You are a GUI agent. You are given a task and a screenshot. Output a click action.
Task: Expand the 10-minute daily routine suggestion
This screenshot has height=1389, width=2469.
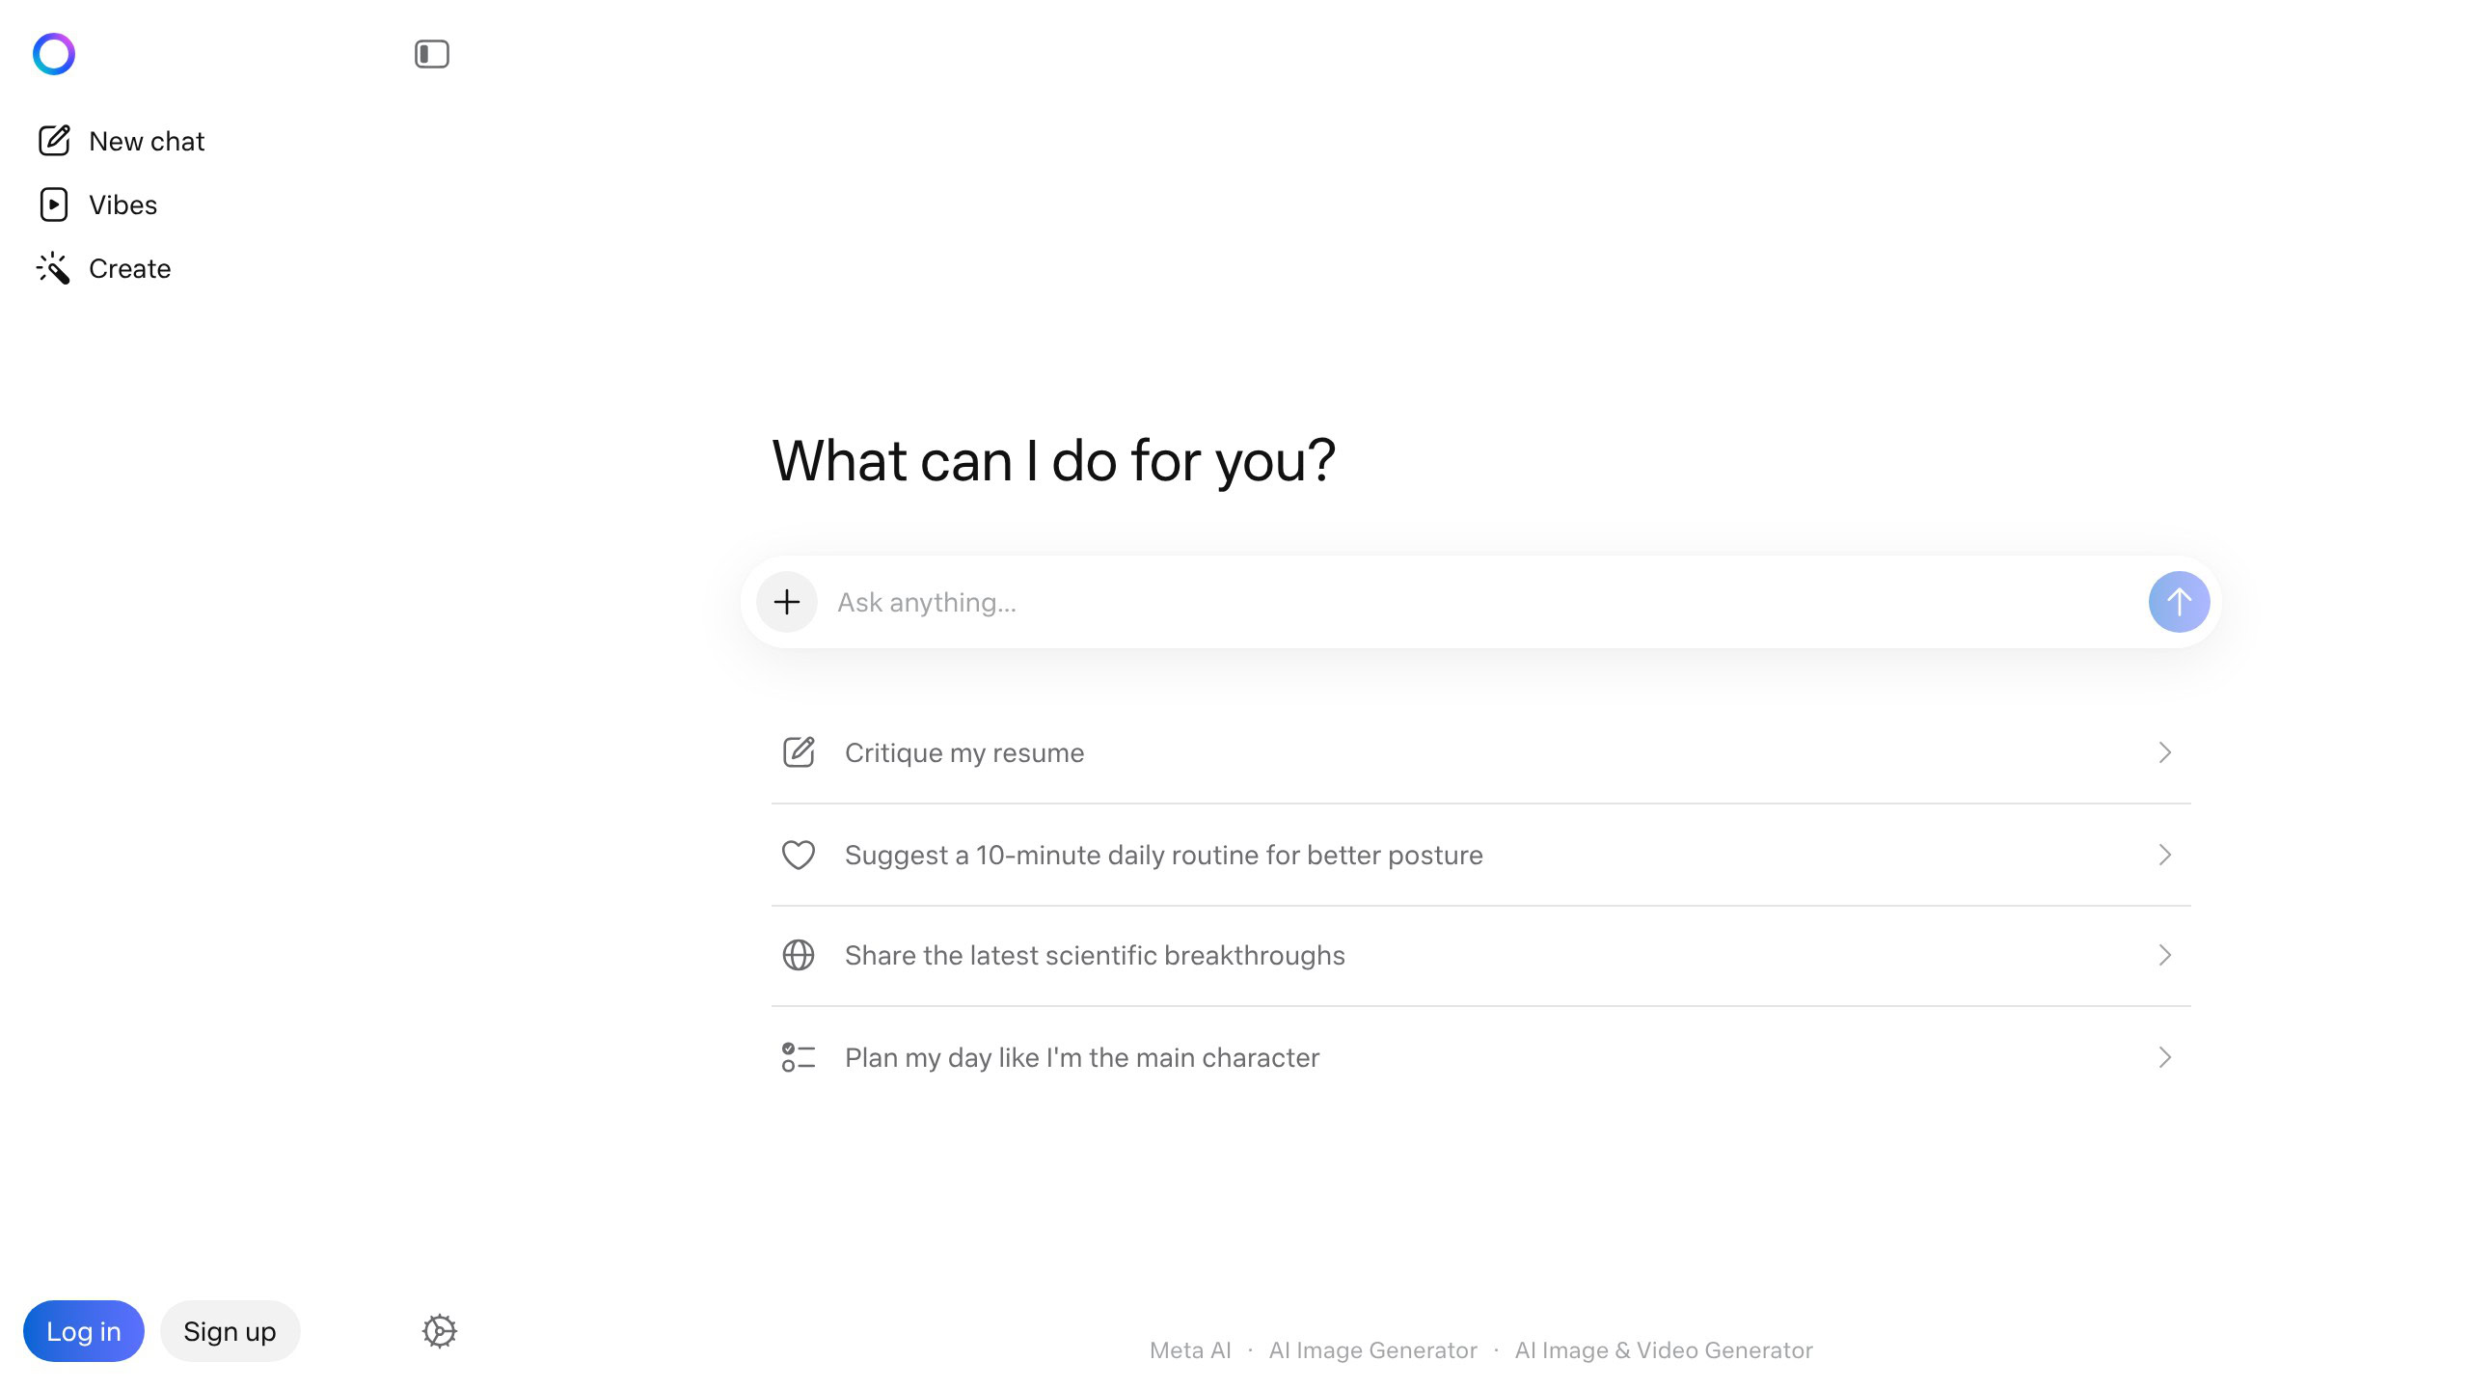[2165, 855]
